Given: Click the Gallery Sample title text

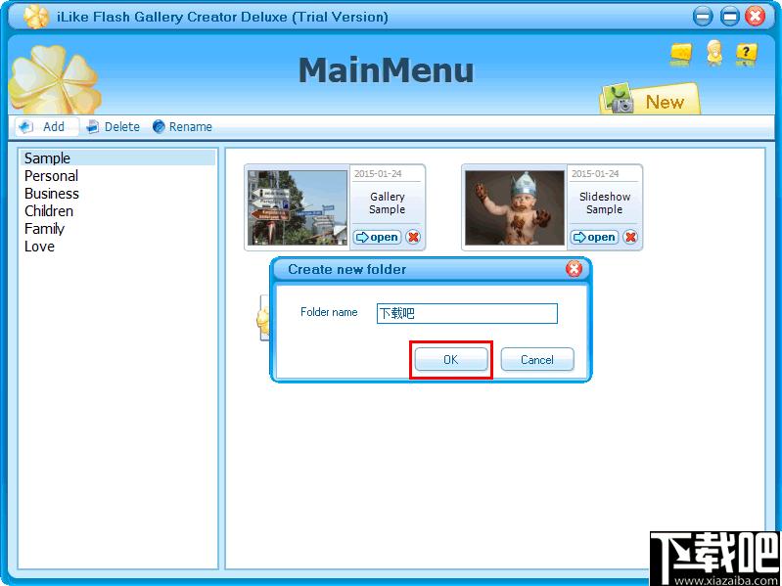Looking at the screenshot, I should (387, 203).
